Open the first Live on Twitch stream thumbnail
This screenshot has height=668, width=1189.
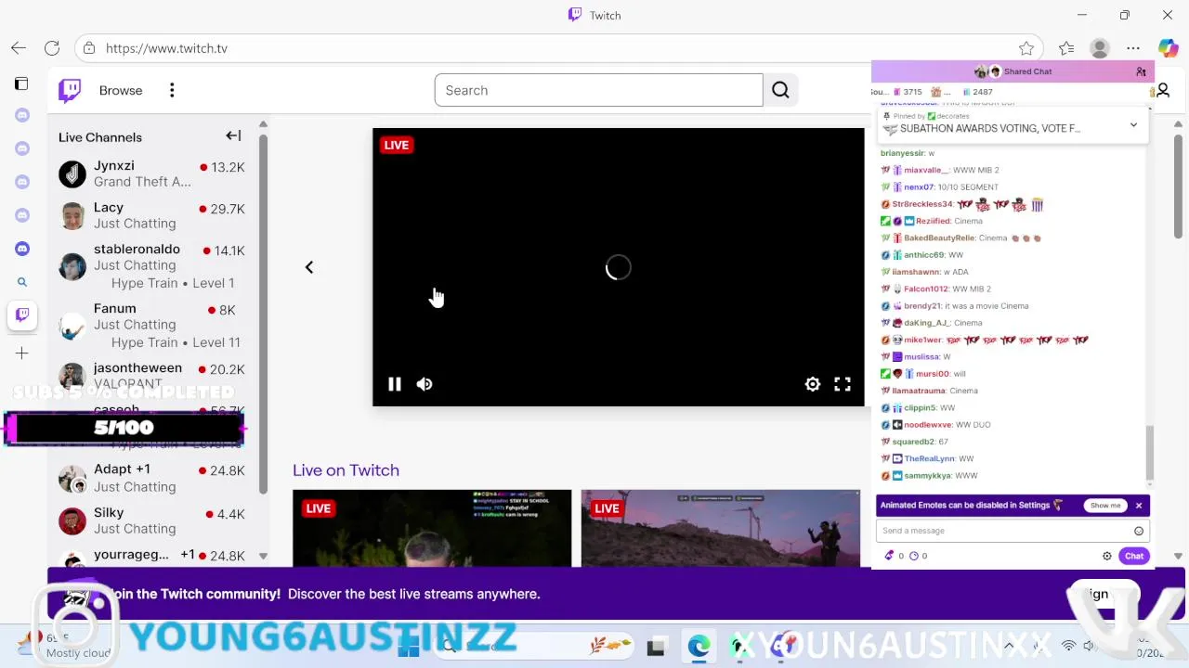tap(432, 528)
